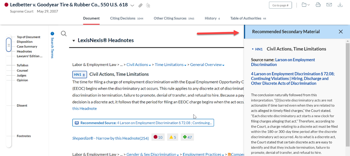This screenshot has height=156, width=350.
Task: Jump to Dissent section
Action: coord(22,105)
